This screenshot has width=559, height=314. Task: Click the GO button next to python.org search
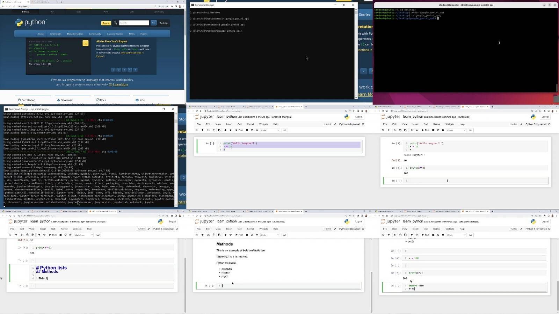point(153,23)
